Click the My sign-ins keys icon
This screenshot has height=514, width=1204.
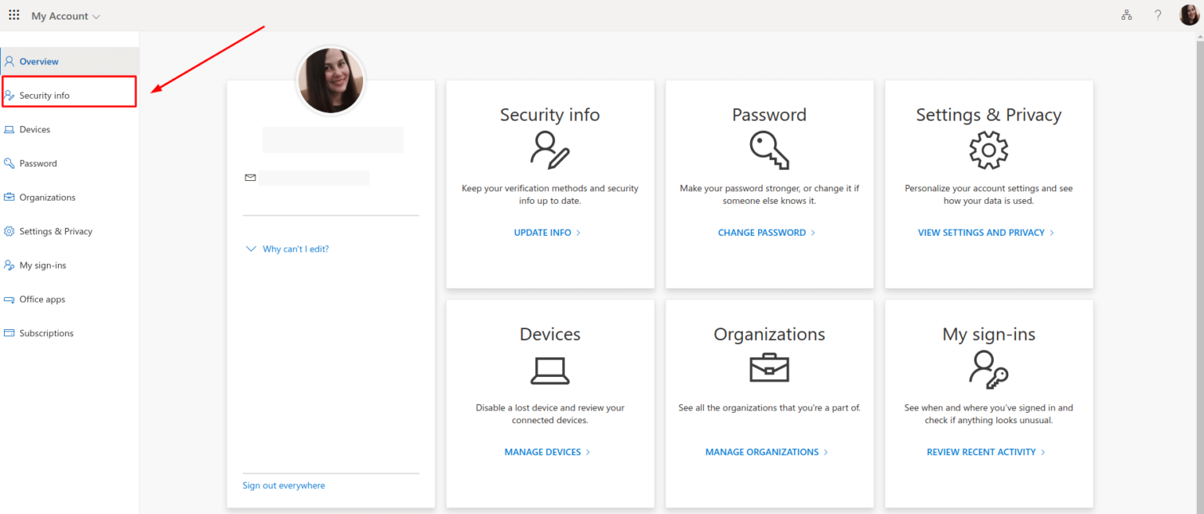988,368
